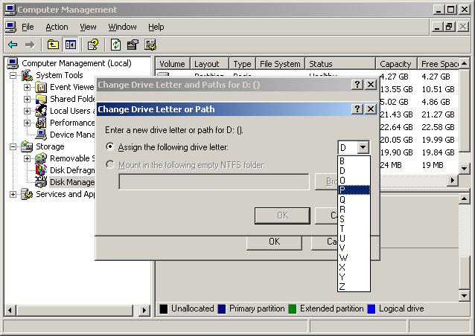Screen dimensions: 475x336
Task: Click the bright blue Logical drive swatch
Action: 371,309
